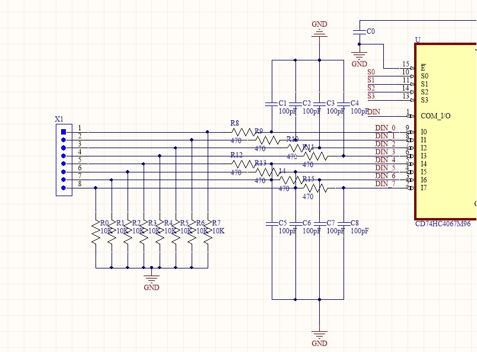
Task: Select the C0 capacitor symbol
Action: tap(360, 31)
